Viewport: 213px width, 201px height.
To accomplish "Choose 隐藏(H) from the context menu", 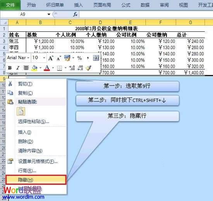I will [36, 180].
